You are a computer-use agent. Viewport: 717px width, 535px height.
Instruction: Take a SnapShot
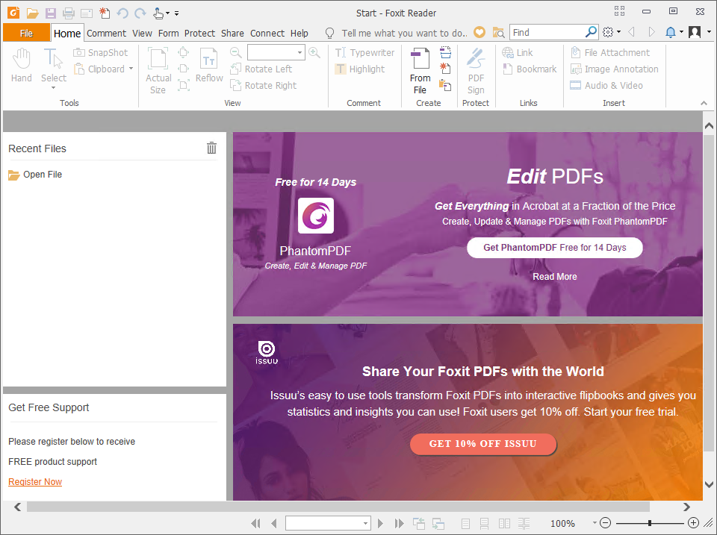[x=101, y=52]
